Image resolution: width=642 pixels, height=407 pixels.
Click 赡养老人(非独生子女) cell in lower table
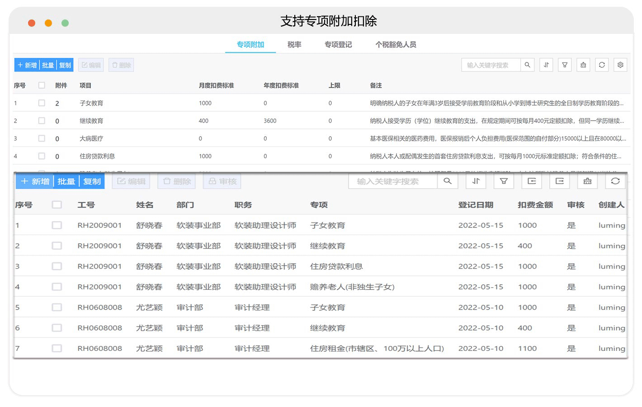352,287
